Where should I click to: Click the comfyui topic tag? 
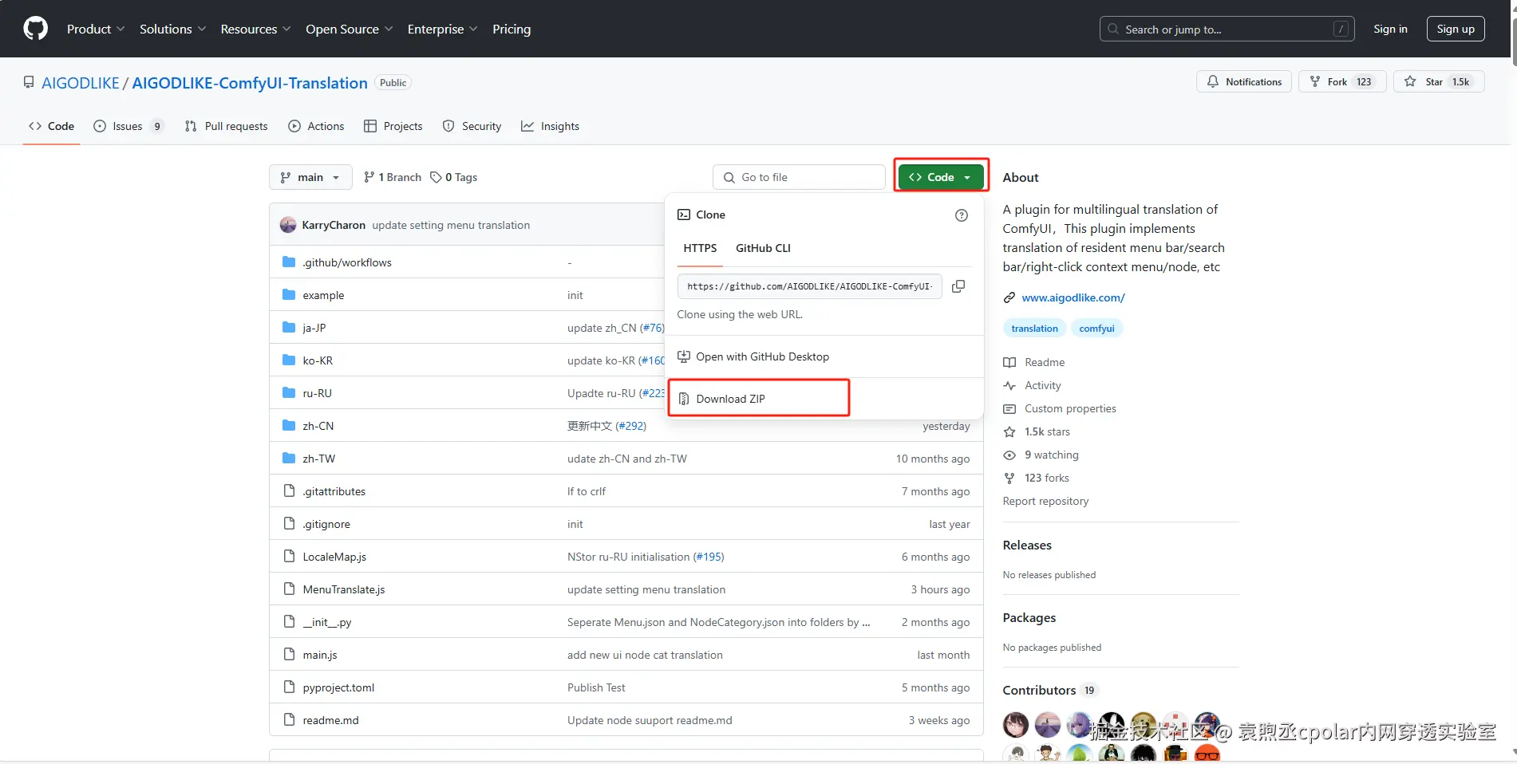pyautogui.click(x=1096, y=328)
